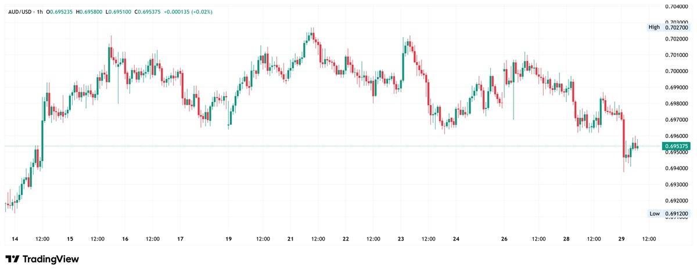Click date 26 on the time axis
The width and height of the screenshot is (697, 273).
[x=504, y=239]
